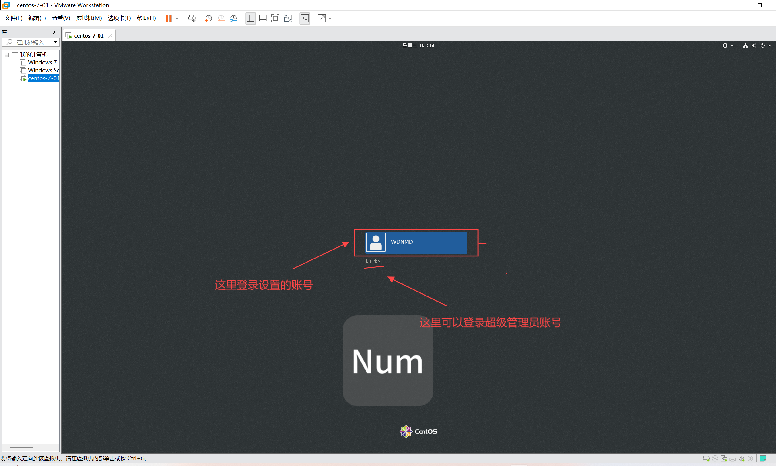Click the Unity mode toolbar icon
This screenshot has width=776, height=466.
pyautogui.click(x=288, y=18)
